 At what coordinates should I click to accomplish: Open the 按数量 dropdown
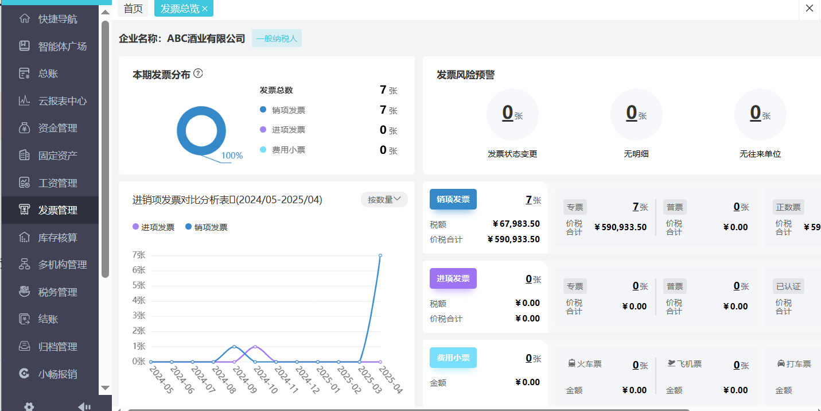tap(384, 199)
